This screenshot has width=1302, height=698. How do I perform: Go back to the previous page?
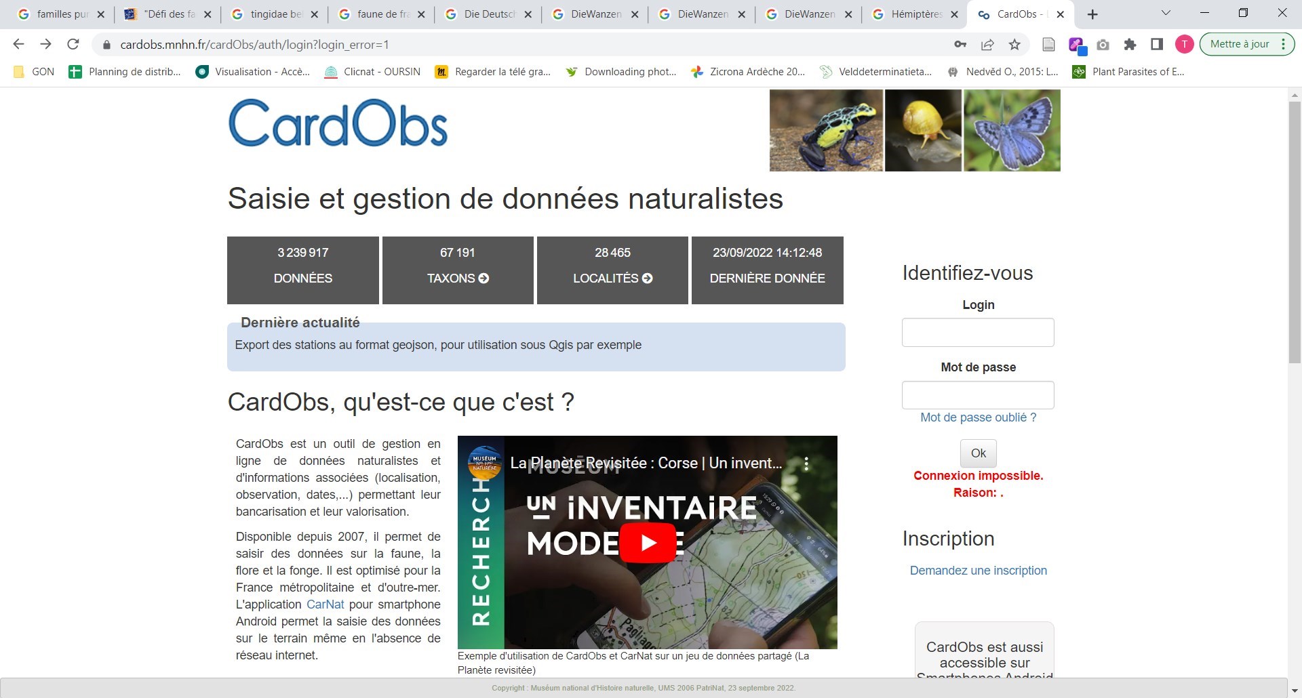pyautogui.click(x=18, y=44)
